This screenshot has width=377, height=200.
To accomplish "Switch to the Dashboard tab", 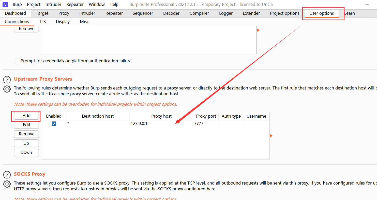I will (15, 13).
